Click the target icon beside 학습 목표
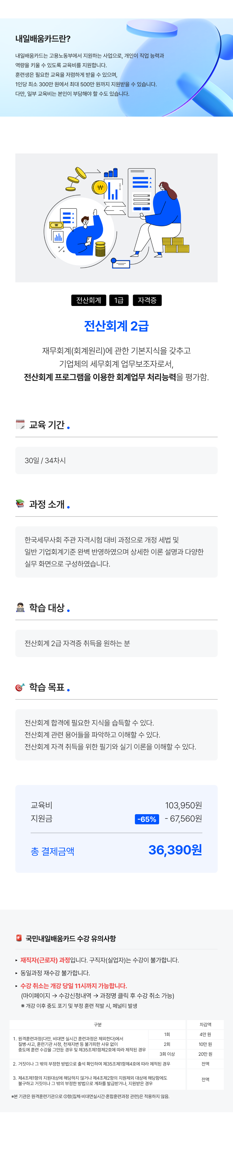 (20, 687)
